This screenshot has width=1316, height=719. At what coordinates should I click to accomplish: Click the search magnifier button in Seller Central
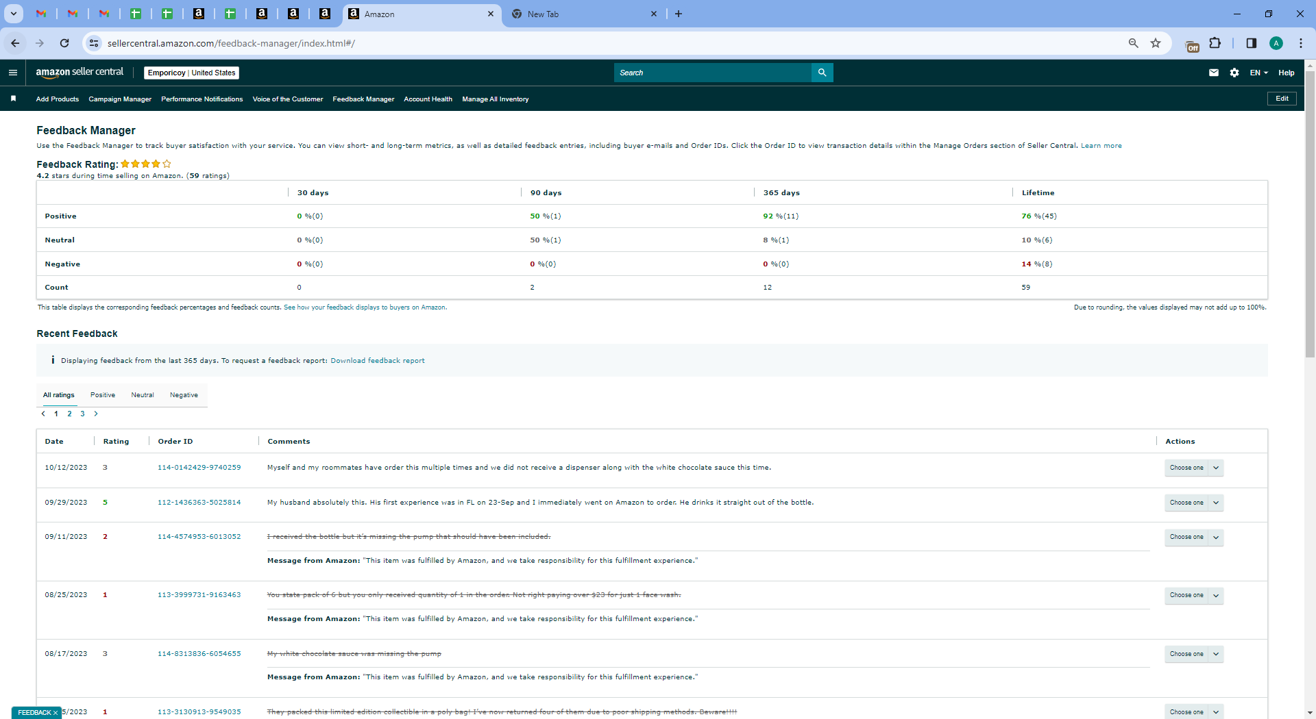coord(822,73)
